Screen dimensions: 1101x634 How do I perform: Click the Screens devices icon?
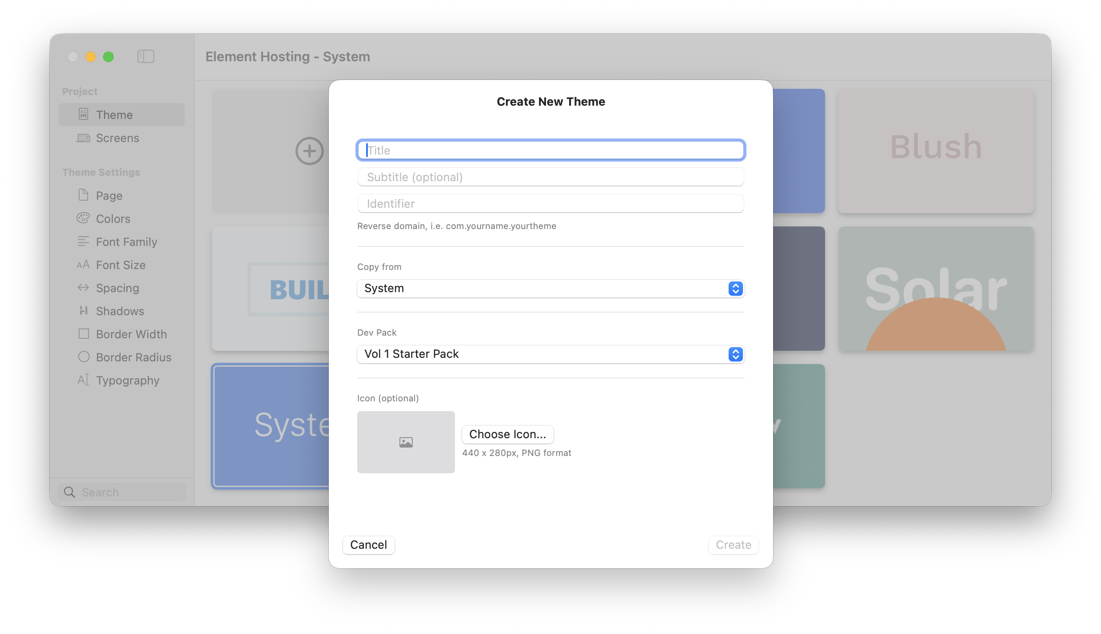coord(83,138)
